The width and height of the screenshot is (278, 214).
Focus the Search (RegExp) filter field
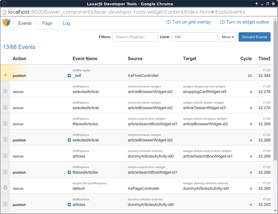pos(135,37)
